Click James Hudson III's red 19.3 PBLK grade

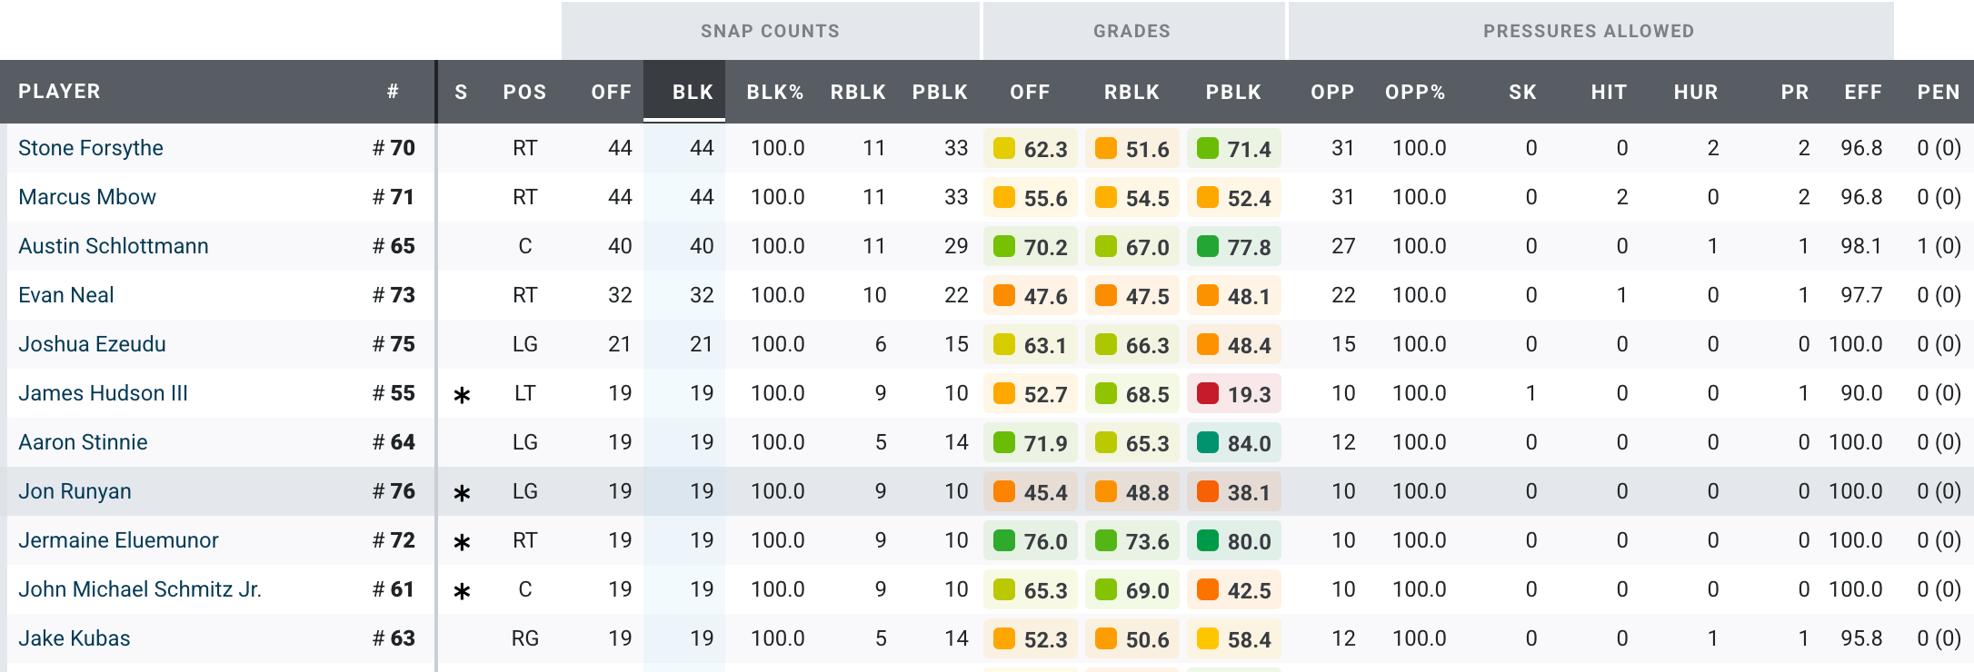point(1233,394)
